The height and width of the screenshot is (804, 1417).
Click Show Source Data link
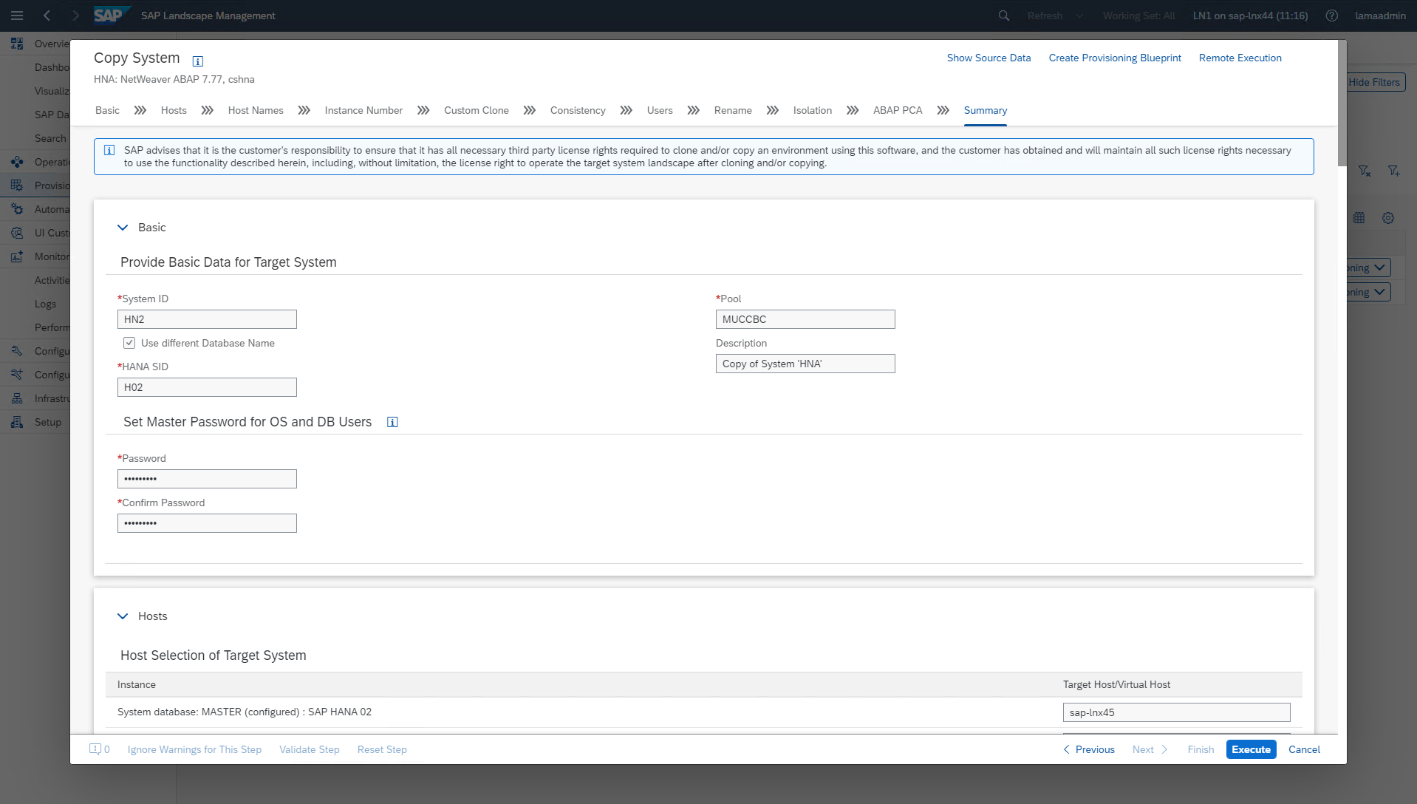coord(989,58)
